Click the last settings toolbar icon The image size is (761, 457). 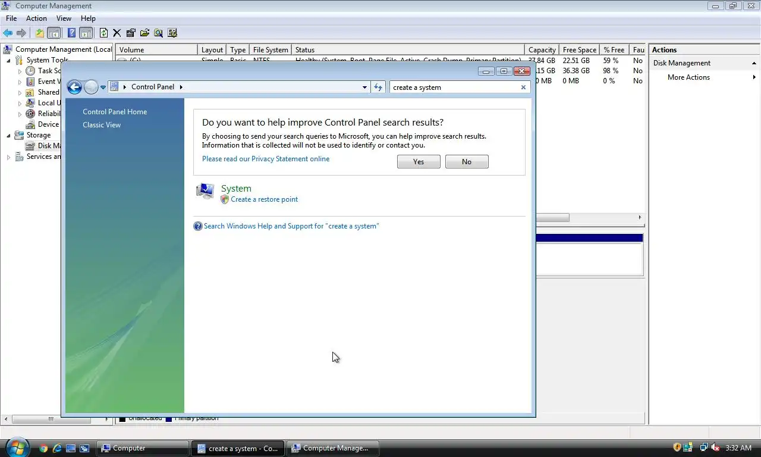pos(172,33)
